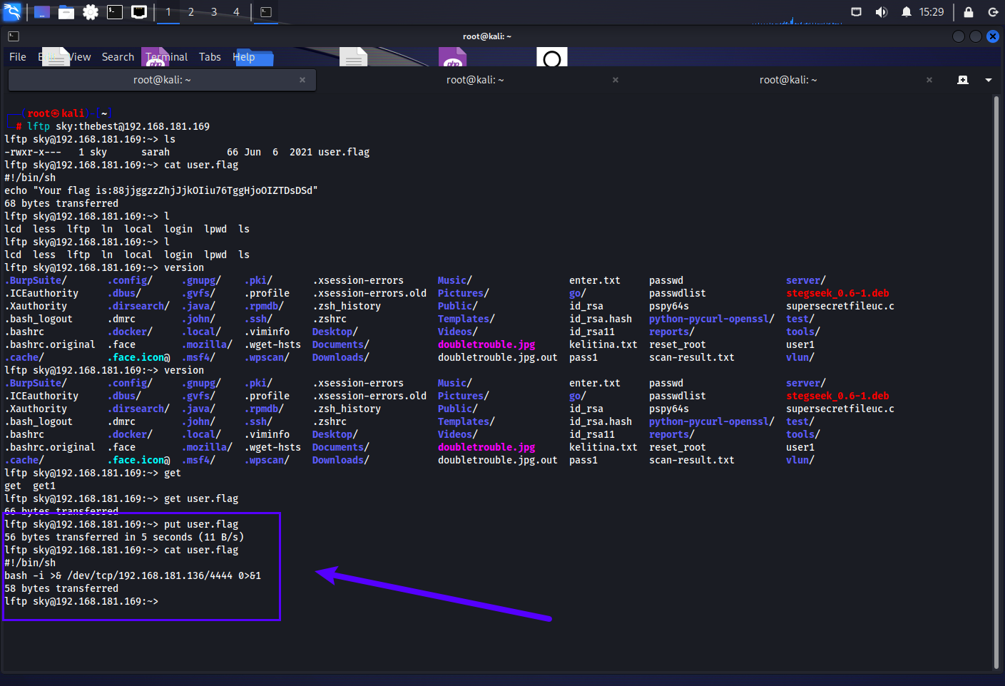The width and height of the screenshot is (1005, 686).
Task: Click the 15:29 clock
Action: tap(932, 12)
